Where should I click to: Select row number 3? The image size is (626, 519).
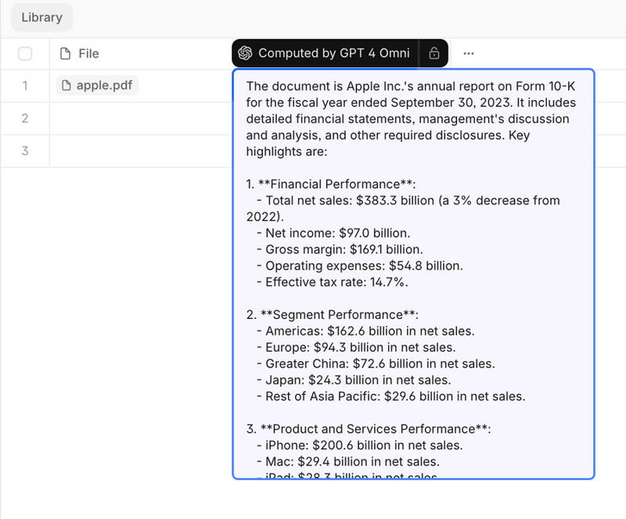pos(25,150)
